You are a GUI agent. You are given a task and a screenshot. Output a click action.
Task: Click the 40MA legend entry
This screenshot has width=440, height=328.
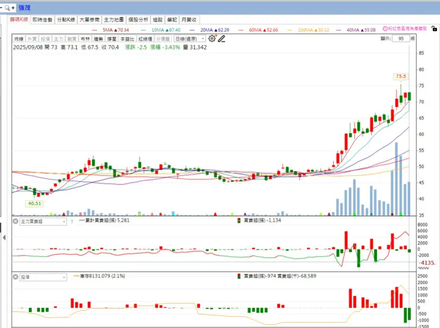pos(356,30)
